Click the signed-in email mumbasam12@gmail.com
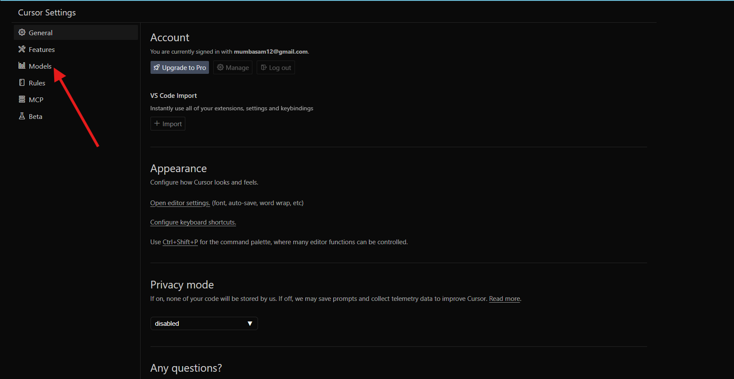This screenshot has width=734, height=379. click(x=271, y=52)
